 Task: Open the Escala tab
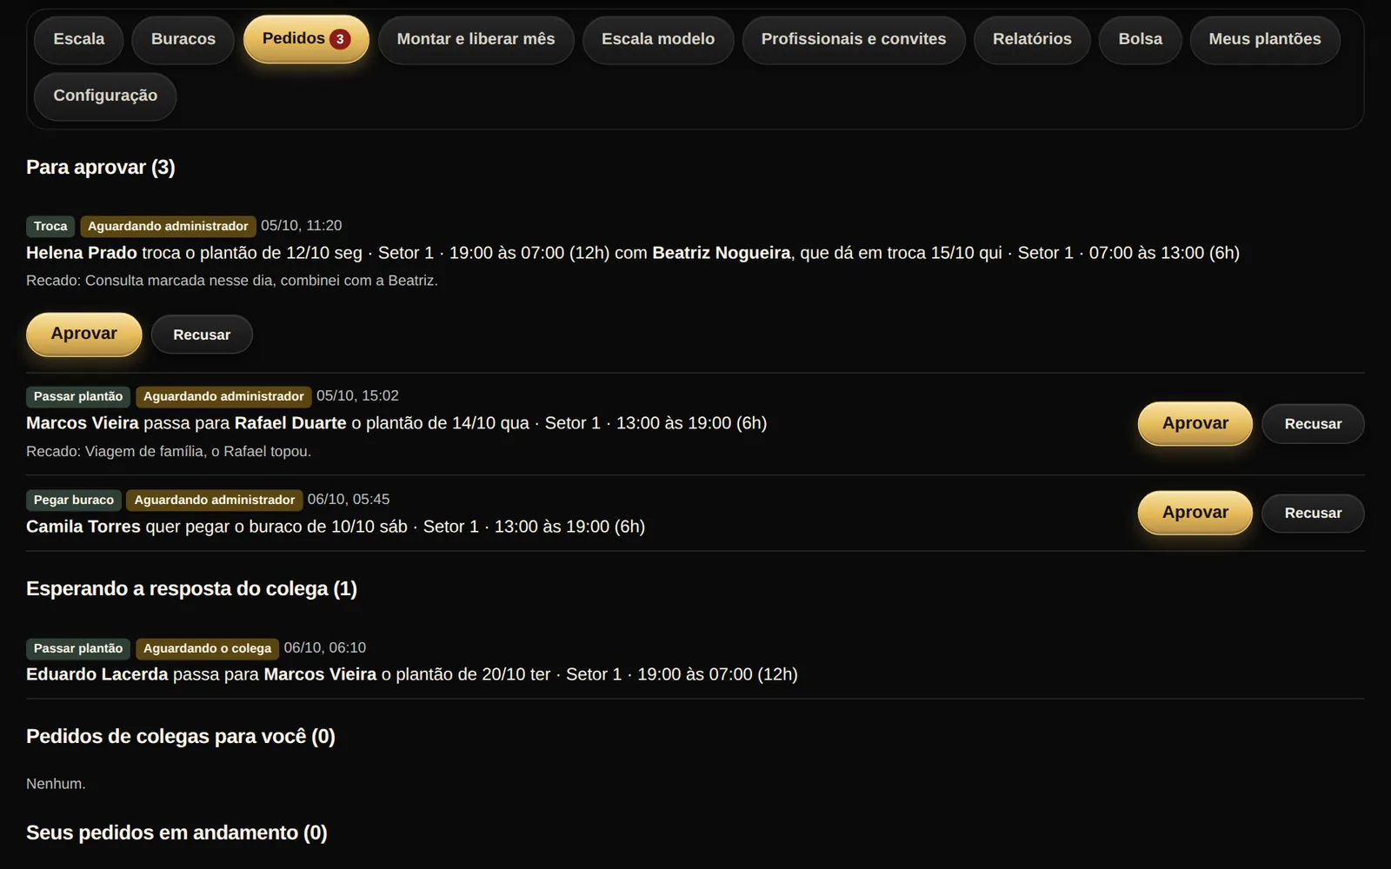pyautogui.click(x=79, y=39)
